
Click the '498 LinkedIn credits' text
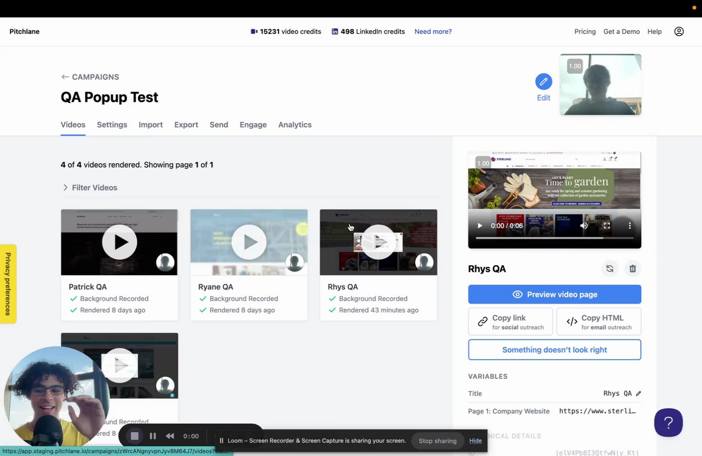pyautogui.click(x=373, y=32)
